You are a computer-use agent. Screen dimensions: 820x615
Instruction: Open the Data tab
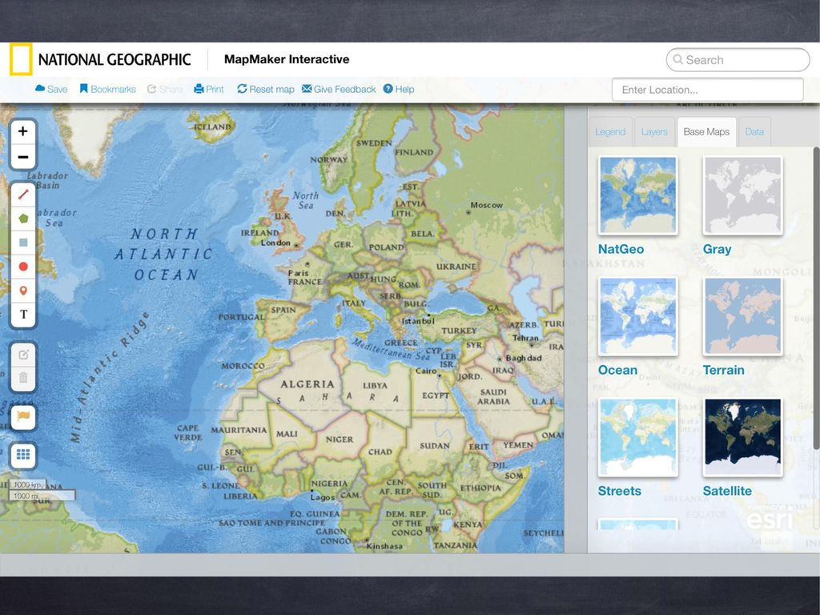click(754, 132)
